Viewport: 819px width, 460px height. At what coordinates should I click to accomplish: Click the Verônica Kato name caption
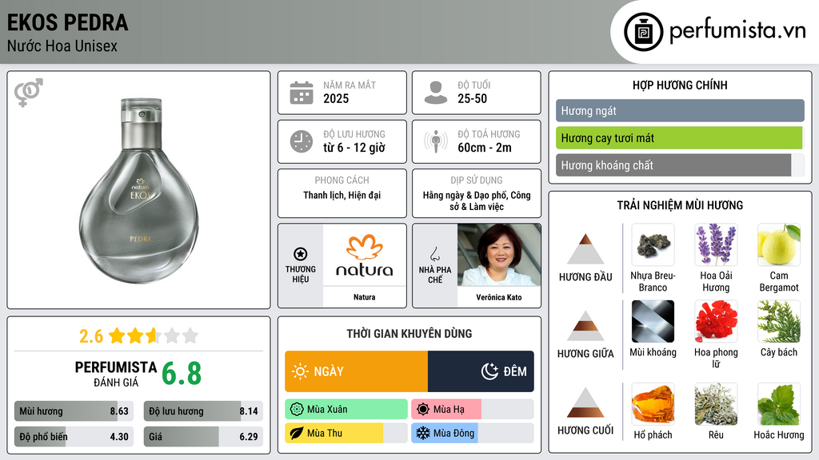pos(499,297)
